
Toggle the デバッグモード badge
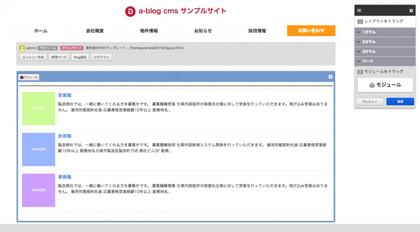[x=72, y=48]
